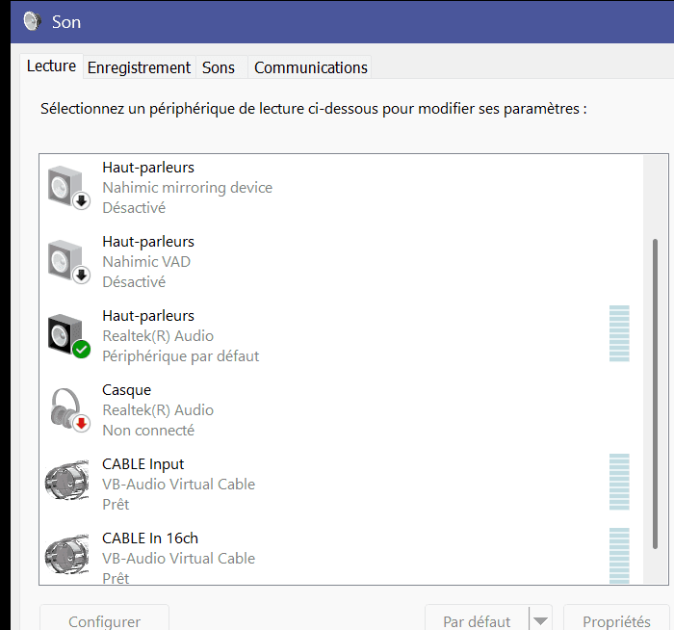Image resolution: width=674 pixels, height=630 pixels.
Task: Select the "Casque" device name
Action: click(x=127, y=390)
